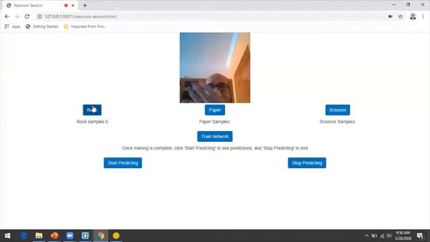Open Apps bookmarks shortcut
The width and height of the screenshot is (430, 242).
(12, 27)
